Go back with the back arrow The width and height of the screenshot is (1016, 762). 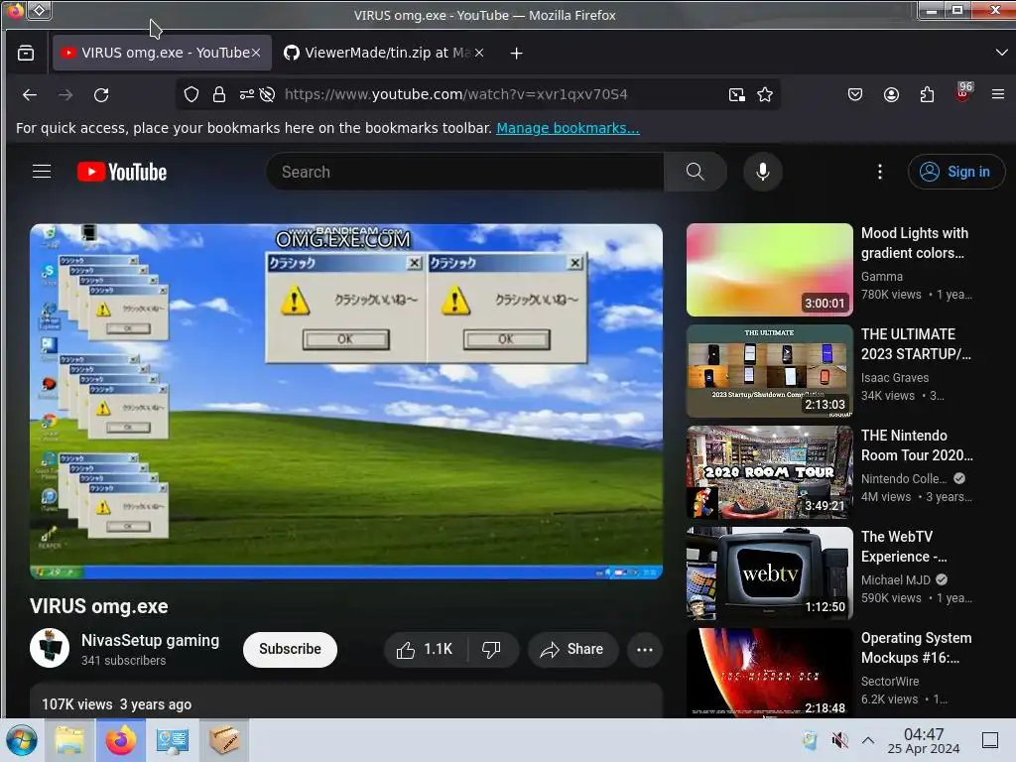(30, 94)
